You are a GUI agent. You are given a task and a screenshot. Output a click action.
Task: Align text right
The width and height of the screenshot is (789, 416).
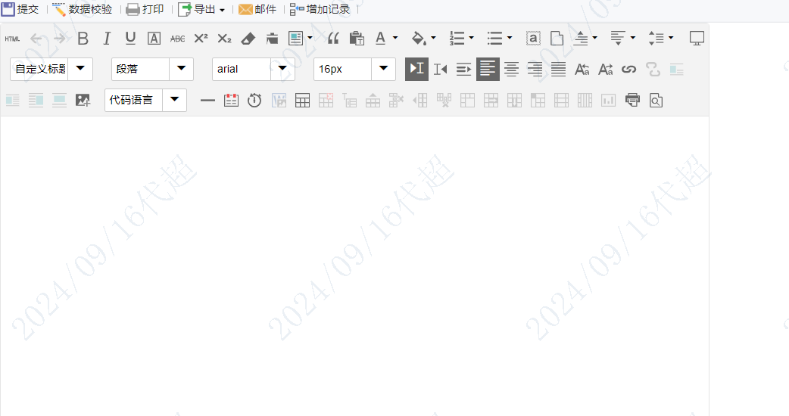535,70
